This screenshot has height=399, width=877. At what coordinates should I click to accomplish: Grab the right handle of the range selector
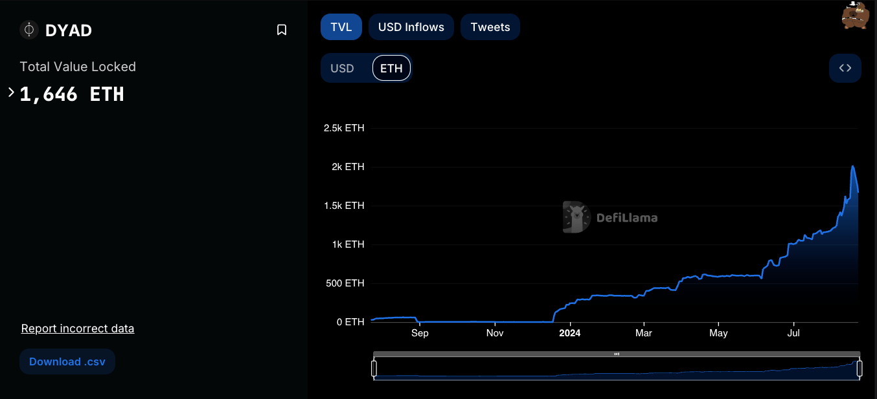(860, 369)
